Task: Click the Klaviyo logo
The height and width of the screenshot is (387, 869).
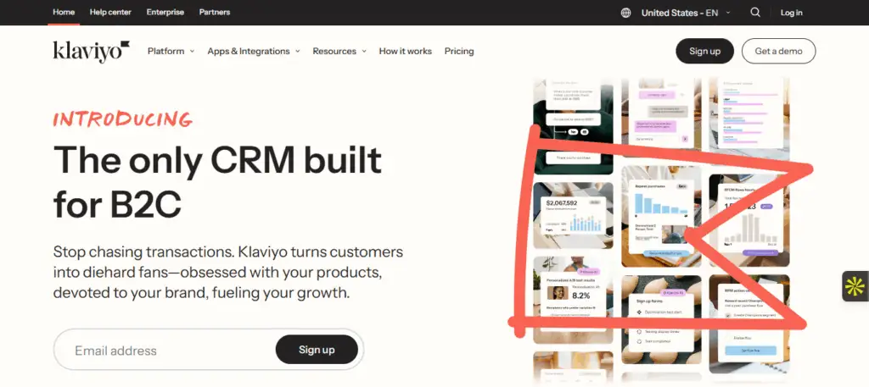Action: coord(92,51)
